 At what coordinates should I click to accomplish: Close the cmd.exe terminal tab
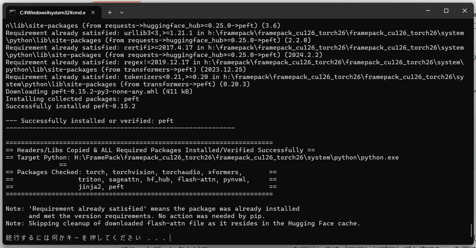(93, 12)
